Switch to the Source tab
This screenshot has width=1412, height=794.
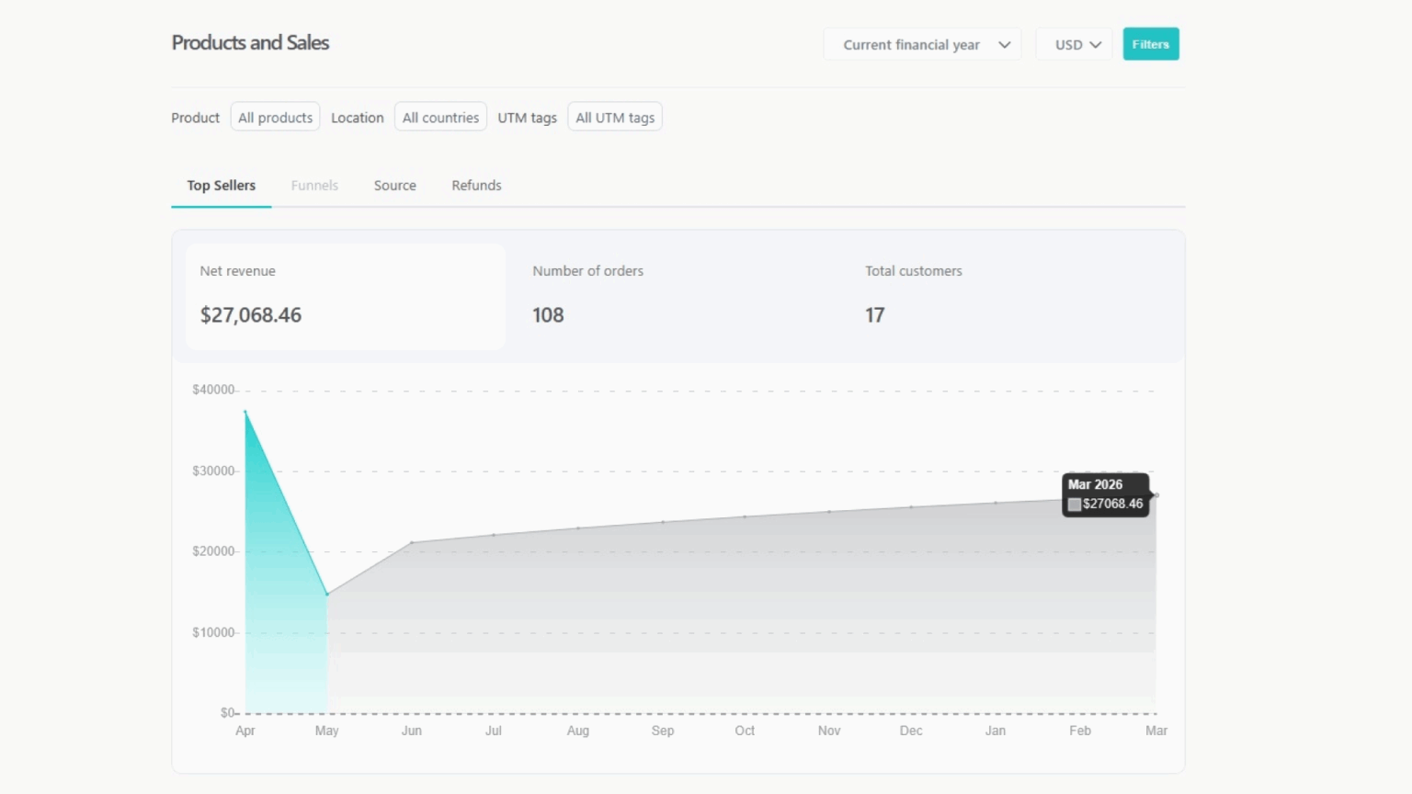[395, 186]
